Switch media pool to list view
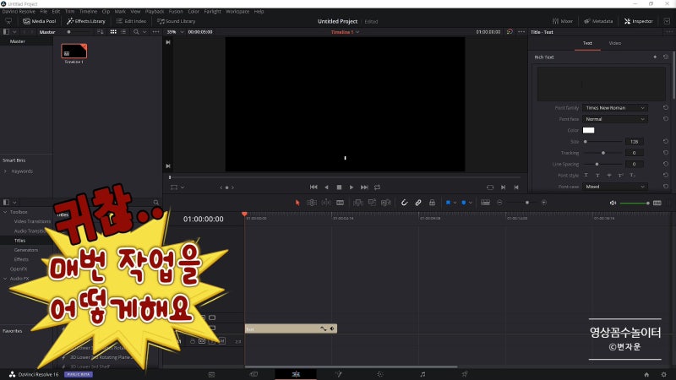The image size is (676, 380). click(123, 32)
